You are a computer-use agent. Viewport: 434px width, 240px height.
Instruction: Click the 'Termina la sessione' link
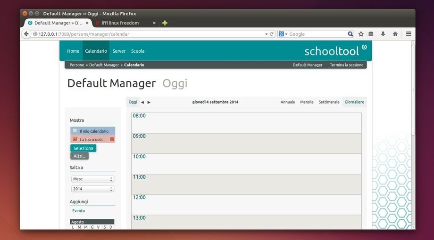click(346, 65)
